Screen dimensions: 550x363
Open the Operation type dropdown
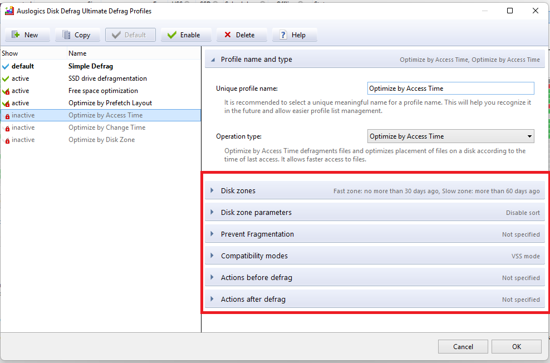click(451, 136)
